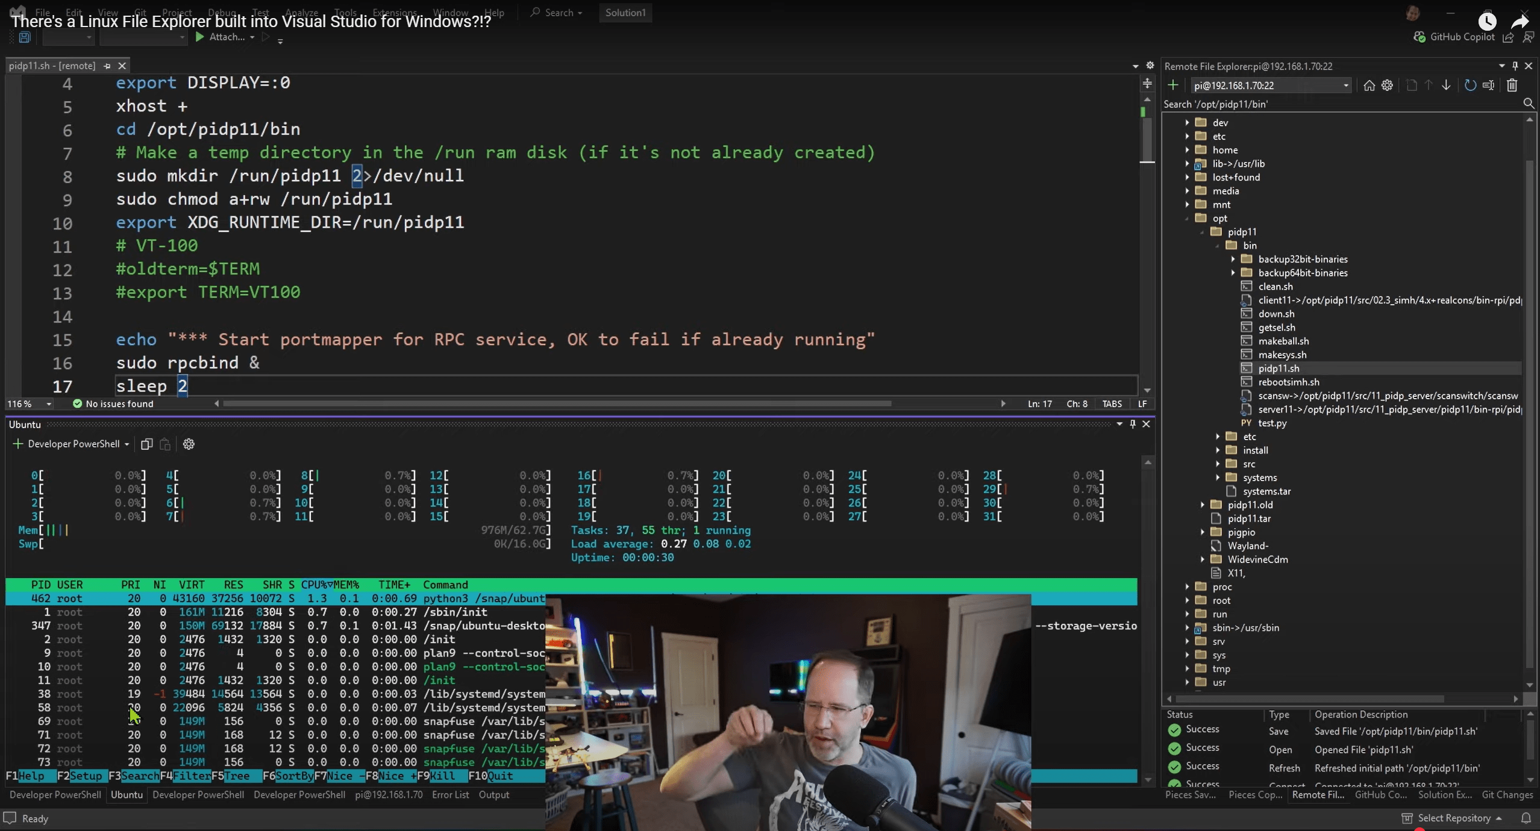Viewport: 1540px width, 831px height.
Task: Delete selected remote file with trash icon
Action: tap(1512, 86)
